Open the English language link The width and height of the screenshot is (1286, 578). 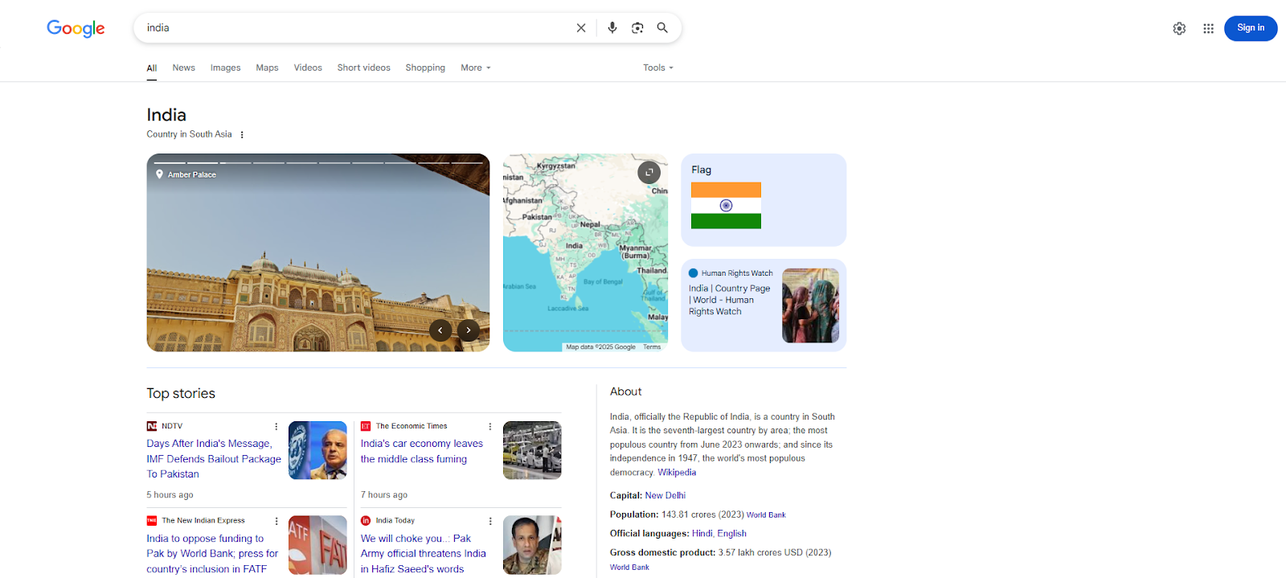(x=732, y=534)
